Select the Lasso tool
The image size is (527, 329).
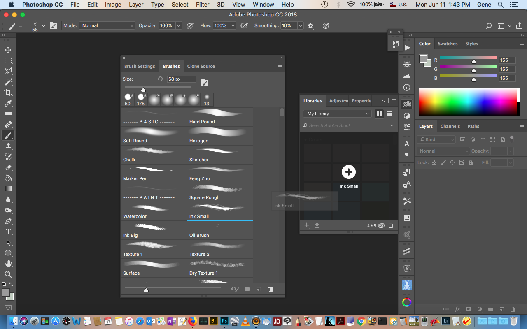[x=8, y=71]
